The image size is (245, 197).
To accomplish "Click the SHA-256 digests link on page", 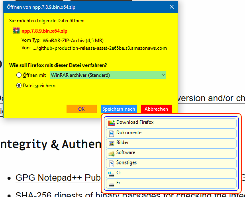I will (130, 195).
